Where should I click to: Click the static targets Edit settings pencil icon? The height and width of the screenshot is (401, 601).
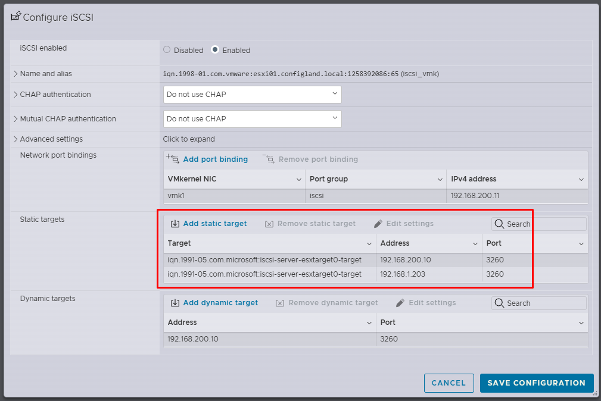click(378, 224)
